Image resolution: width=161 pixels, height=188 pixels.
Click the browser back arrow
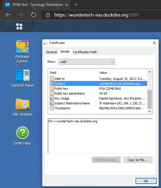click(x=8, y=15)
